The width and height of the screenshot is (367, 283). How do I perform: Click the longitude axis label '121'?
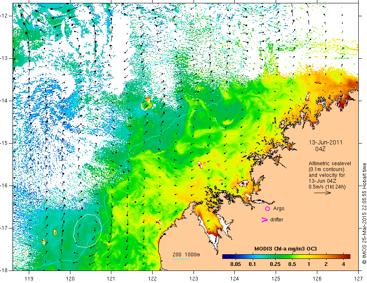[x=111, y=278]
